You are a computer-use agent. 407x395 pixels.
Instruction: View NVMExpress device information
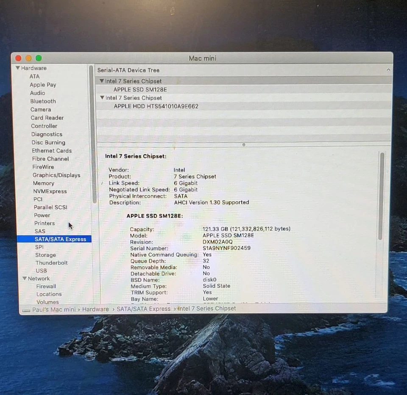(50, 191)
